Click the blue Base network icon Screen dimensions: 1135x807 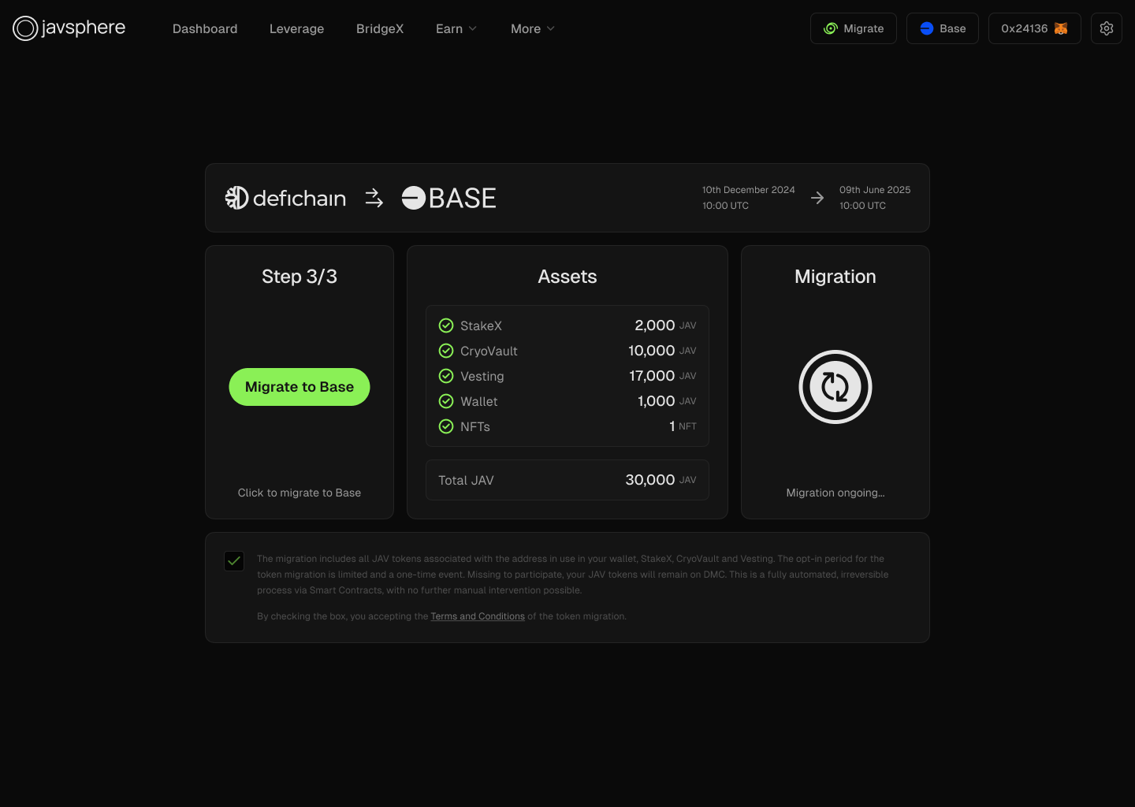click(x=927, y=28)
